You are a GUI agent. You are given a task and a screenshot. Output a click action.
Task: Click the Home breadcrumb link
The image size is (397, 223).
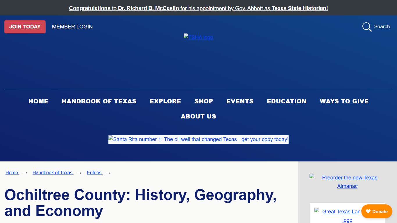point(12,172)
